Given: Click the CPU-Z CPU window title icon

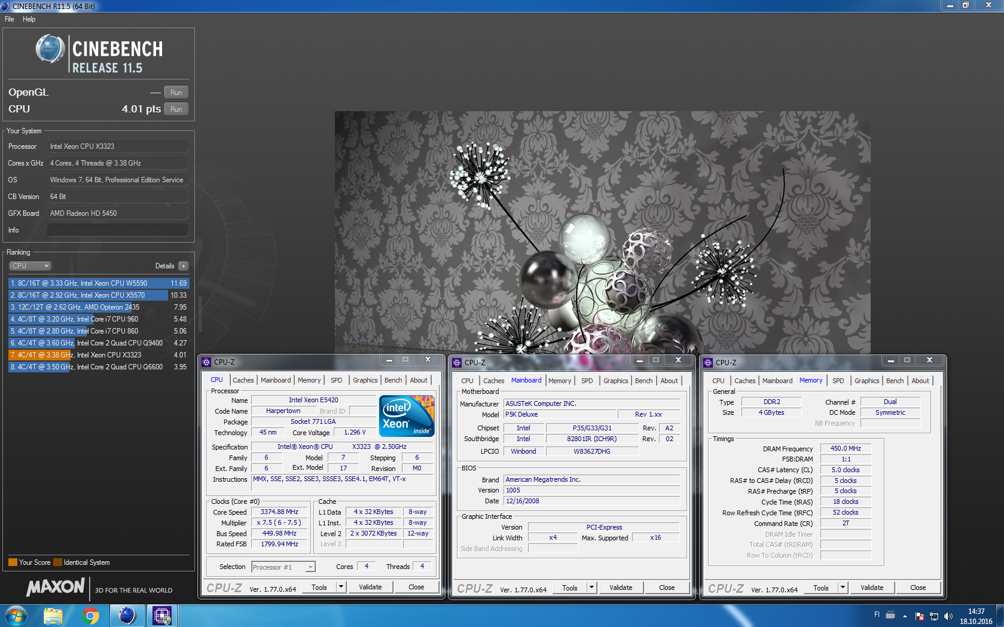Looking at the screenshot, I should tap(207, 362).
